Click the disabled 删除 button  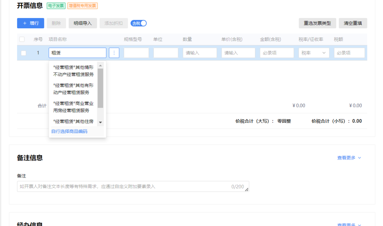pyautogui.click(x=56, y=23)
